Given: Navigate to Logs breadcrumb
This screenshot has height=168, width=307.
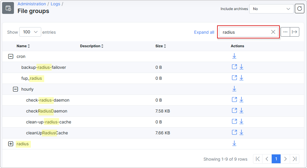Looking at the screenshot, I should point(55,4).
